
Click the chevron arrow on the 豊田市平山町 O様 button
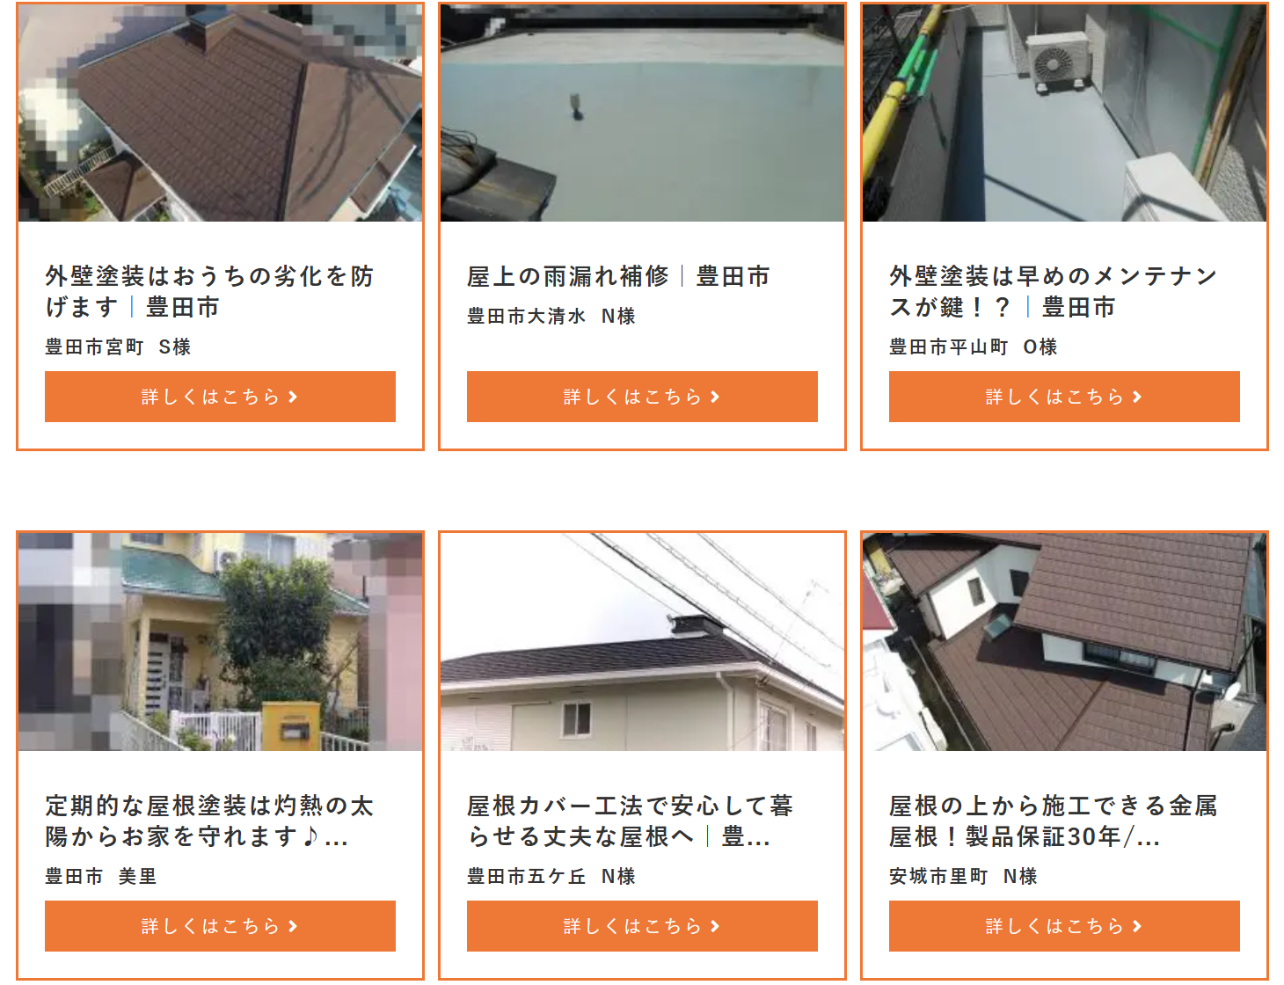[1137, 398]
